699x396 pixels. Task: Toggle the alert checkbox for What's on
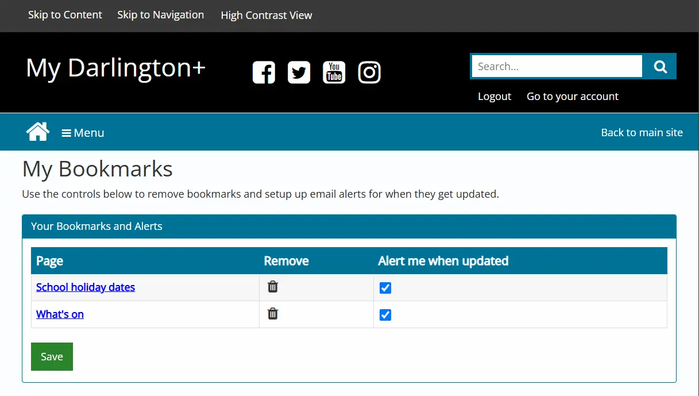coord(385,315)
